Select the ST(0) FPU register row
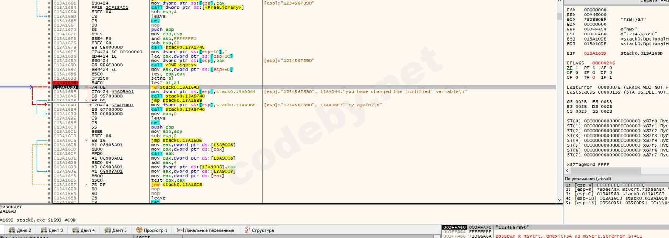This screenshot has height=238, width=669. coord(618,121)
